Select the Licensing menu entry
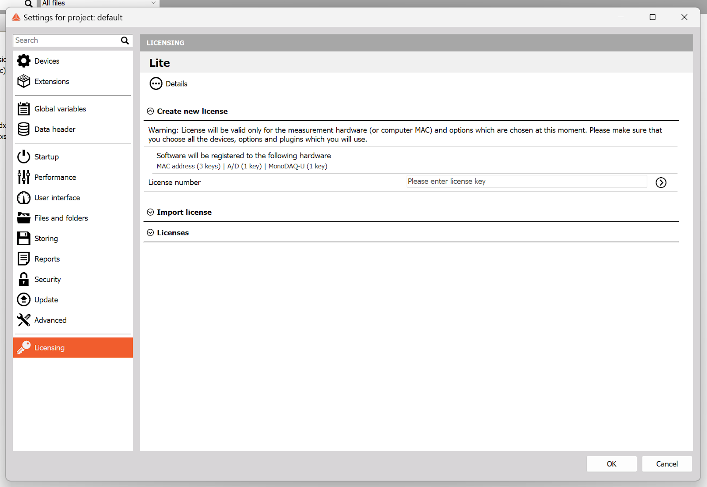Viewport: 707px width, 487px height. [73, 347]
